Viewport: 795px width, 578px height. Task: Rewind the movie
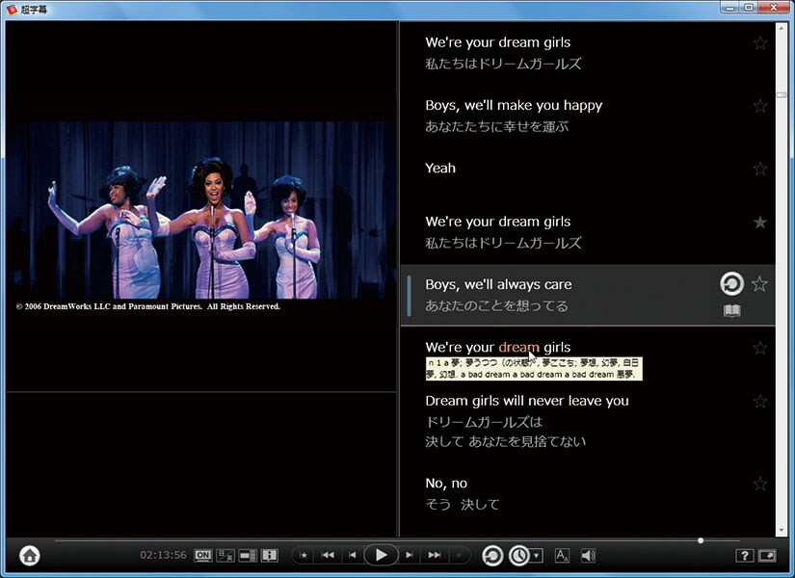point(328,555)
